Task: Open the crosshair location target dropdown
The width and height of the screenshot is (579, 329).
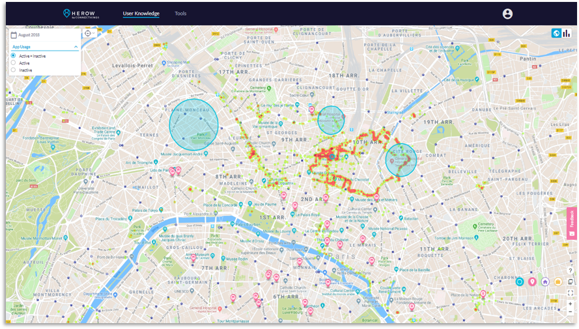Action: click(89, 33)
